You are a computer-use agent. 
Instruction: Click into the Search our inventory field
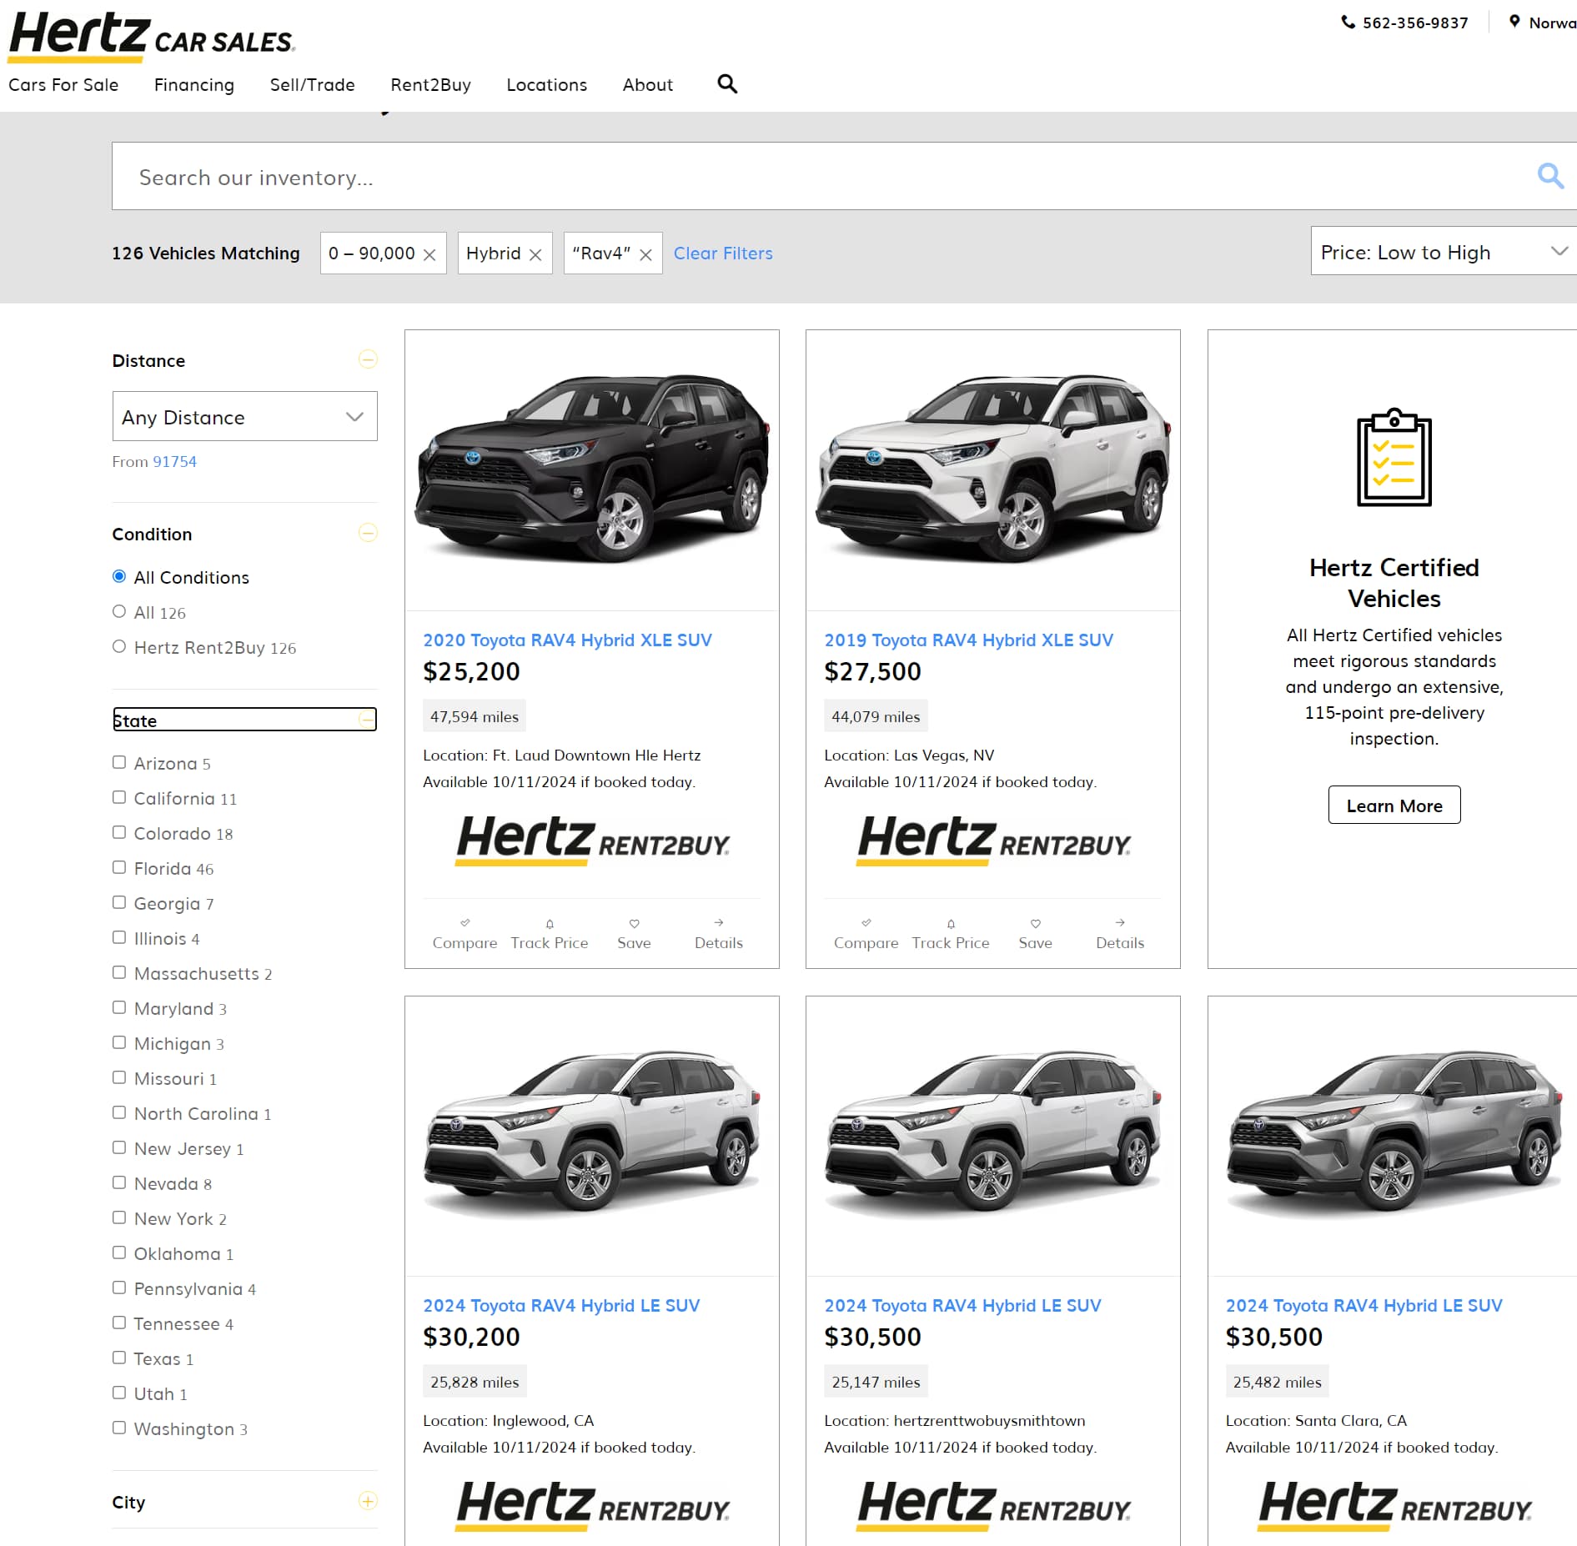(817, 177)
